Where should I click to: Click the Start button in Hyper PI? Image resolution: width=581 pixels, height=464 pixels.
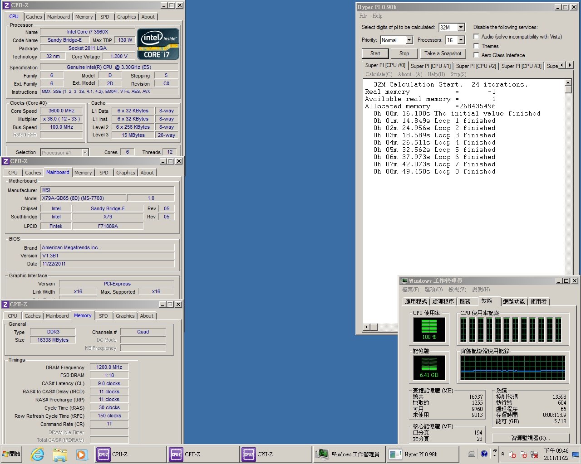[x=375, y=53]
